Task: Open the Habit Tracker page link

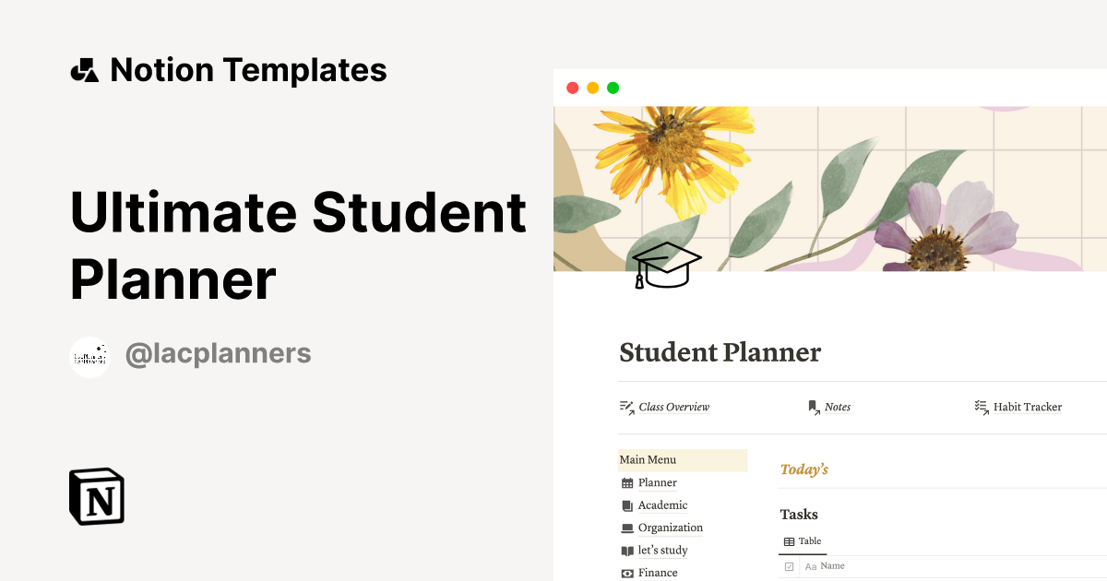Action: tap(1027, 407)
